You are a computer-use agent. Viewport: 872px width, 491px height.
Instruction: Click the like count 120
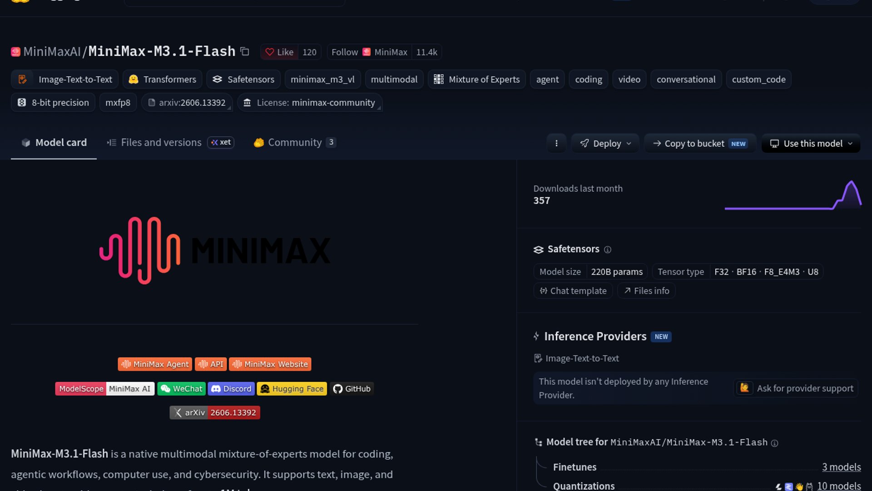point(309,52)
